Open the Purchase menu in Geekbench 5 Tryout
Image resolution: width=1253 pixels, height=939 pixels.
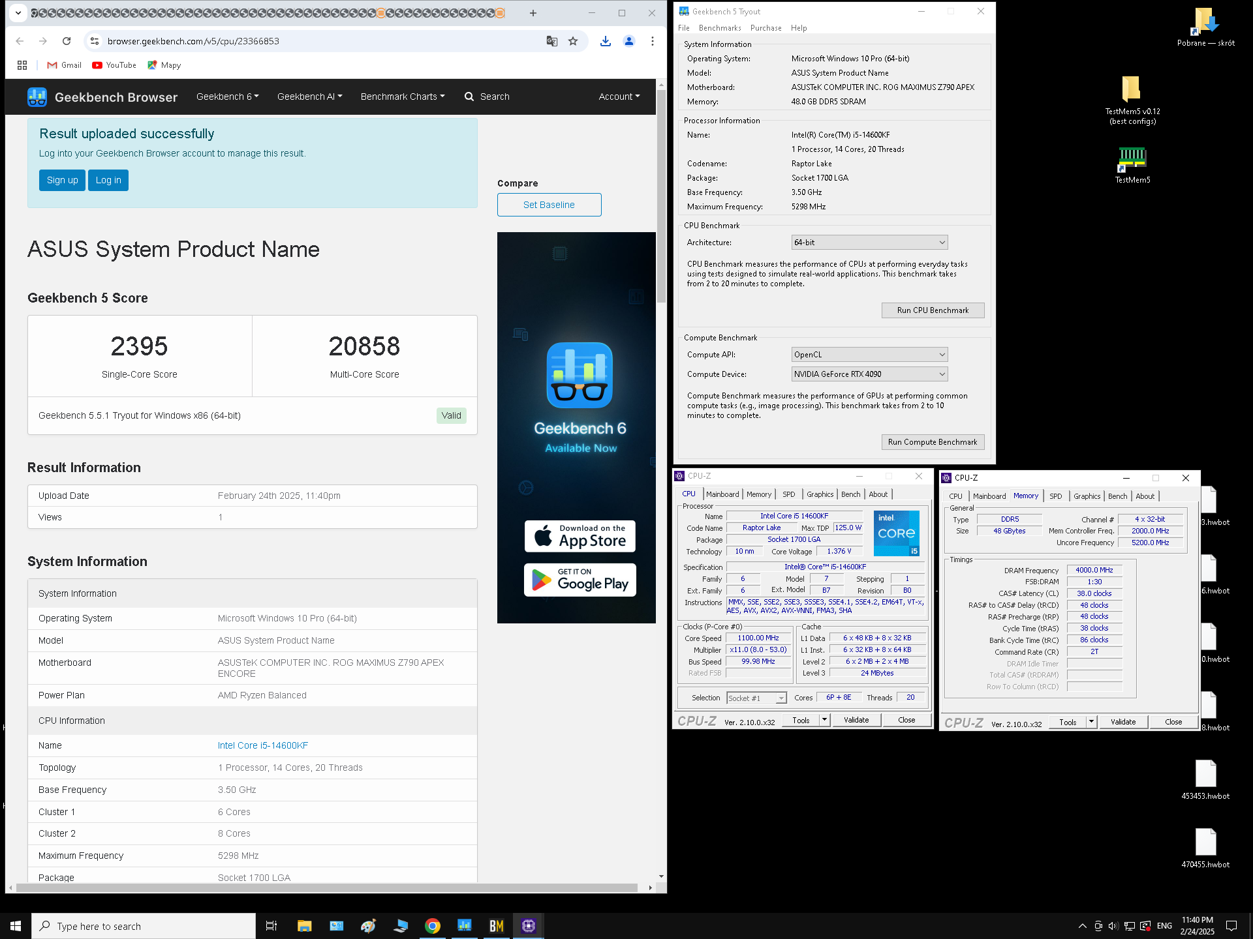click(x=766, y=28)
